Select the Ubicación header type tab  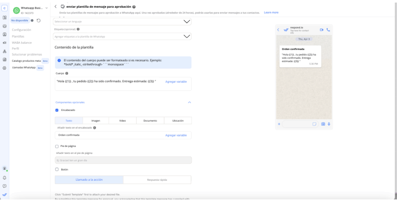pos(178,121)
